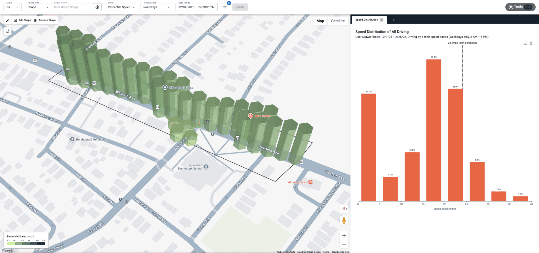Reset map bearing with compass icon
The width and height of the screenshot is (539, 253).
click(x=344, y=209)
